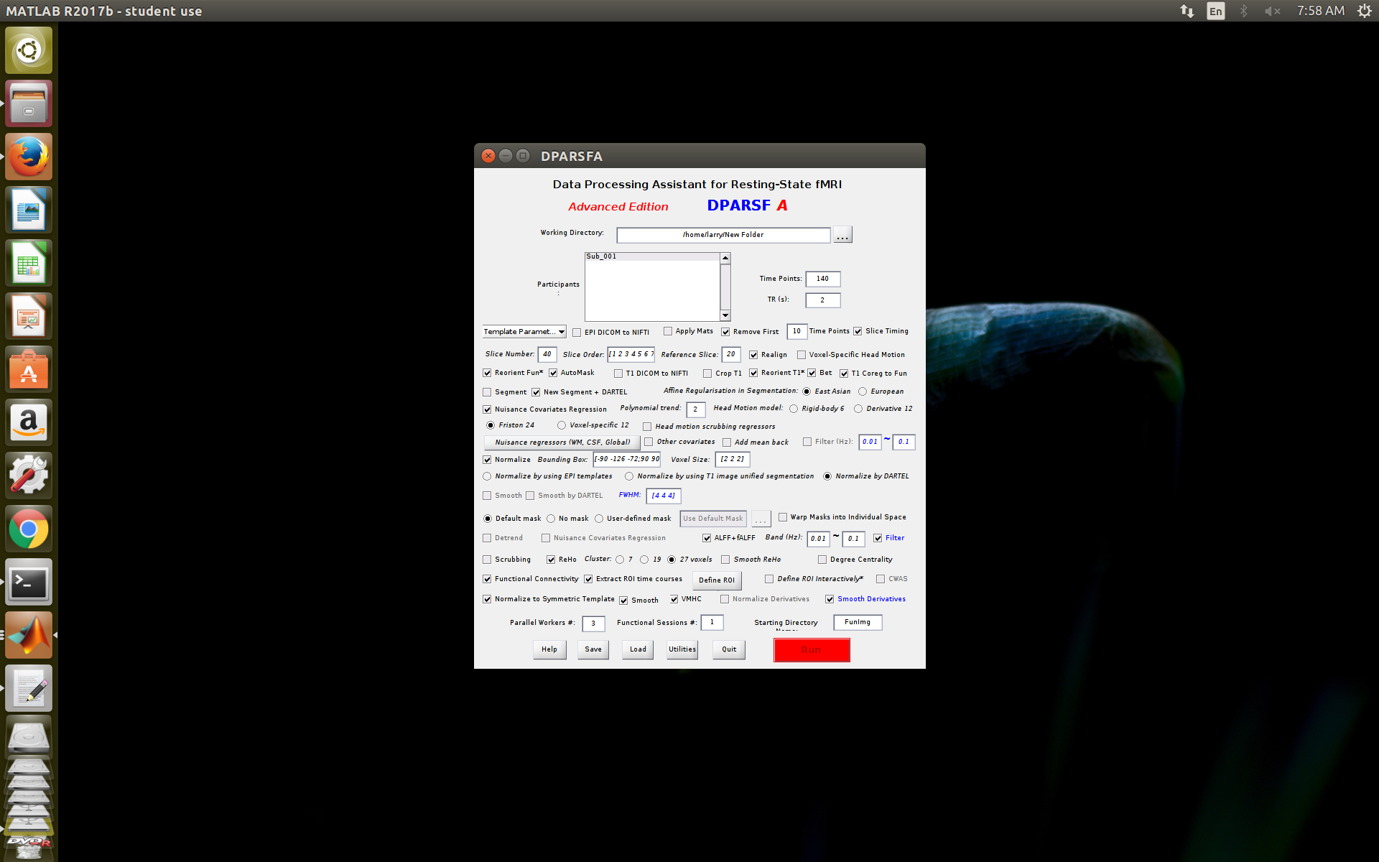Toggle the AutoMask checkbox

pos(553,373)
